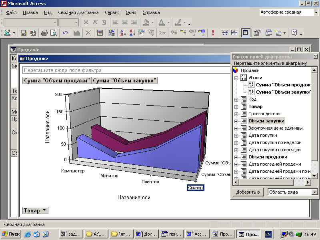Switch by row/column toolbar icon
This screenshot has height=240, width=320.
pyautogui.click(x=112, y=33)
